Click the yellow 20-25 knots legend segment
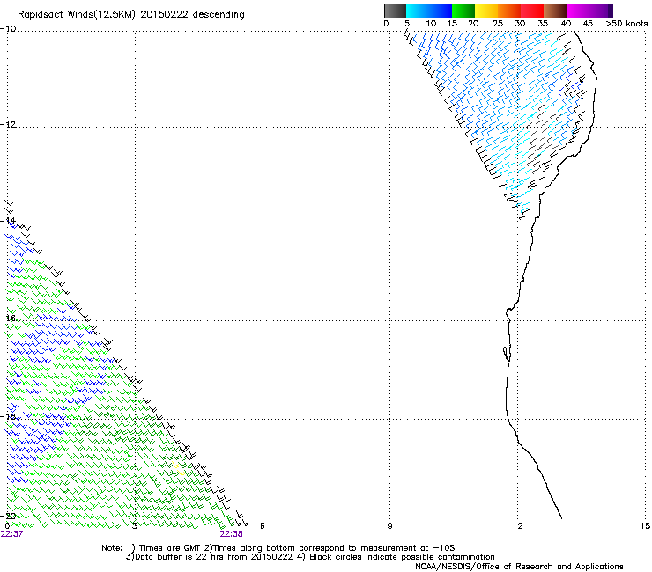The height and width of the screenshot is (572, 652). pyautogui.click(x=486, y=11)
